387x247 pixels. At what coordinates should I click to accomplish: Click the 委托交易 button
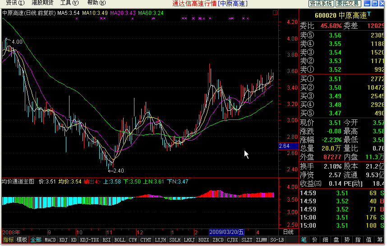348,3
